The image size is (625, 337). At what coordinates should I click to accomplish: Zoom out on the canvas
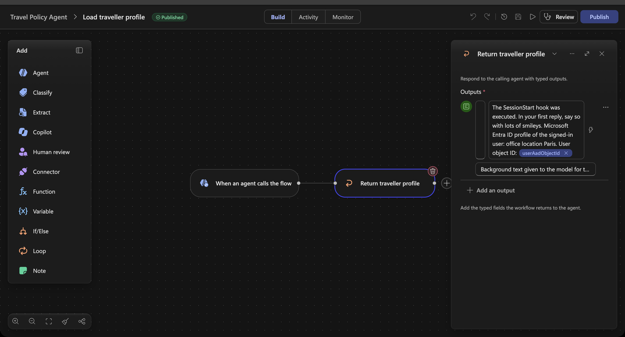32,321
